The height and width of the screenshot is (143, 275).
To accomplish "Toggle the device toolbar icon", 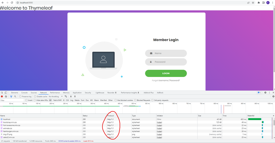I will (x=6, y=93).
